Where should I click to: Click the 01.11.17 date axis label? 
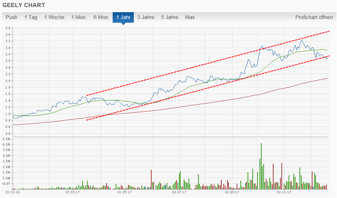(284, 192)
